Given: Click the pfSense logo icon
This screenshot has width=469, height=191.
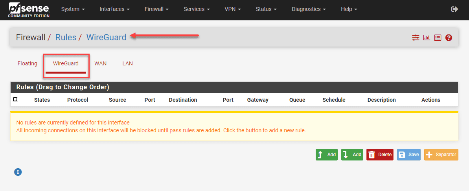Looking at the screenshot, I should (x=29, y=9).
